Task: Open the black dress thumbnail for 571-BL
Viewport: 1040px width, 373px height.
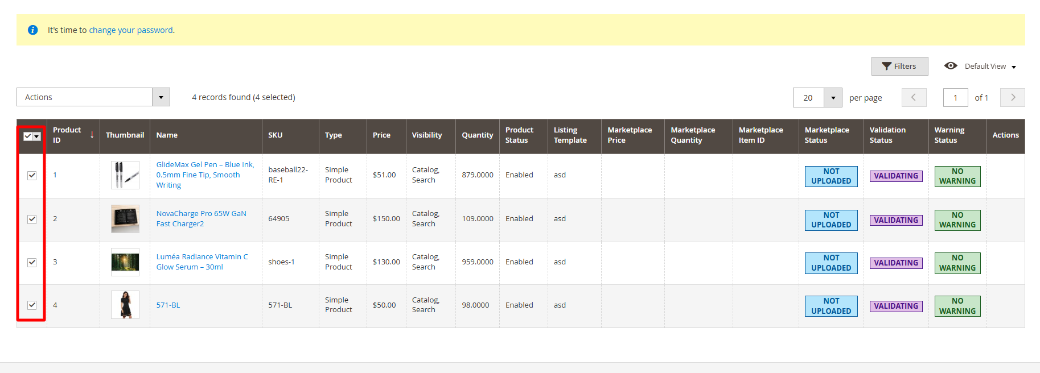Action: [125, 305]
